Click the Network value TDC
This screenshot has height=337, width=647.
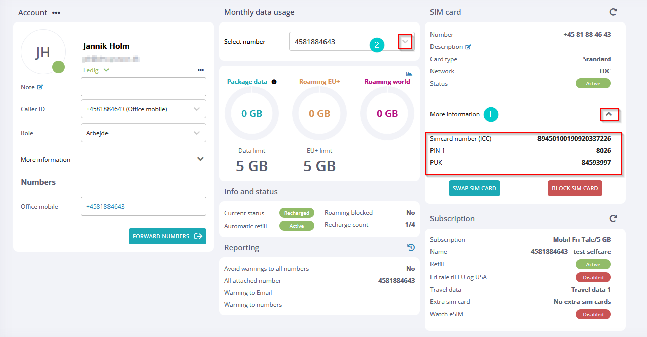(x=605, y=71)
